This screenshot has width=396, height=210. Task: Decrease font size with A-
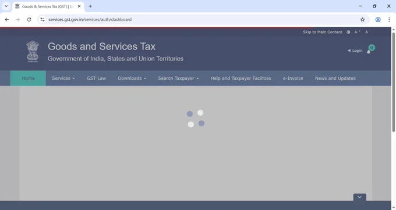pyautogui.click(x=367, y=32)
